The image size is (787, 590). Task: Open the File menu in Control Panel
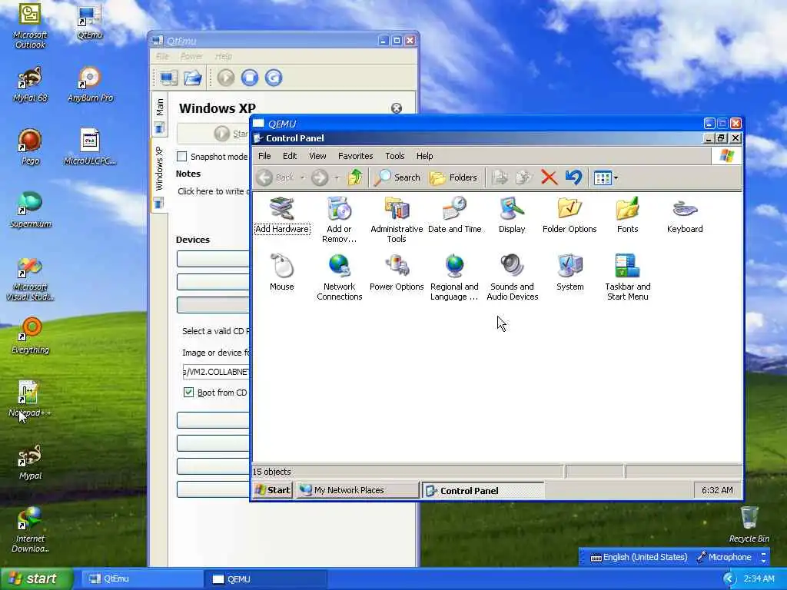[264, 156]
